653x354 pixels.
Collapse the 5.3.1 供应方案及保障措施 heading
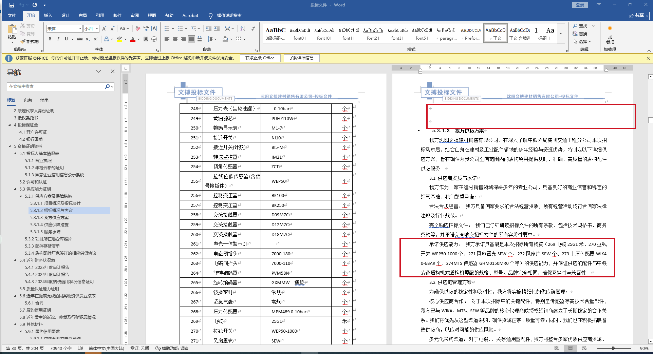21,196
